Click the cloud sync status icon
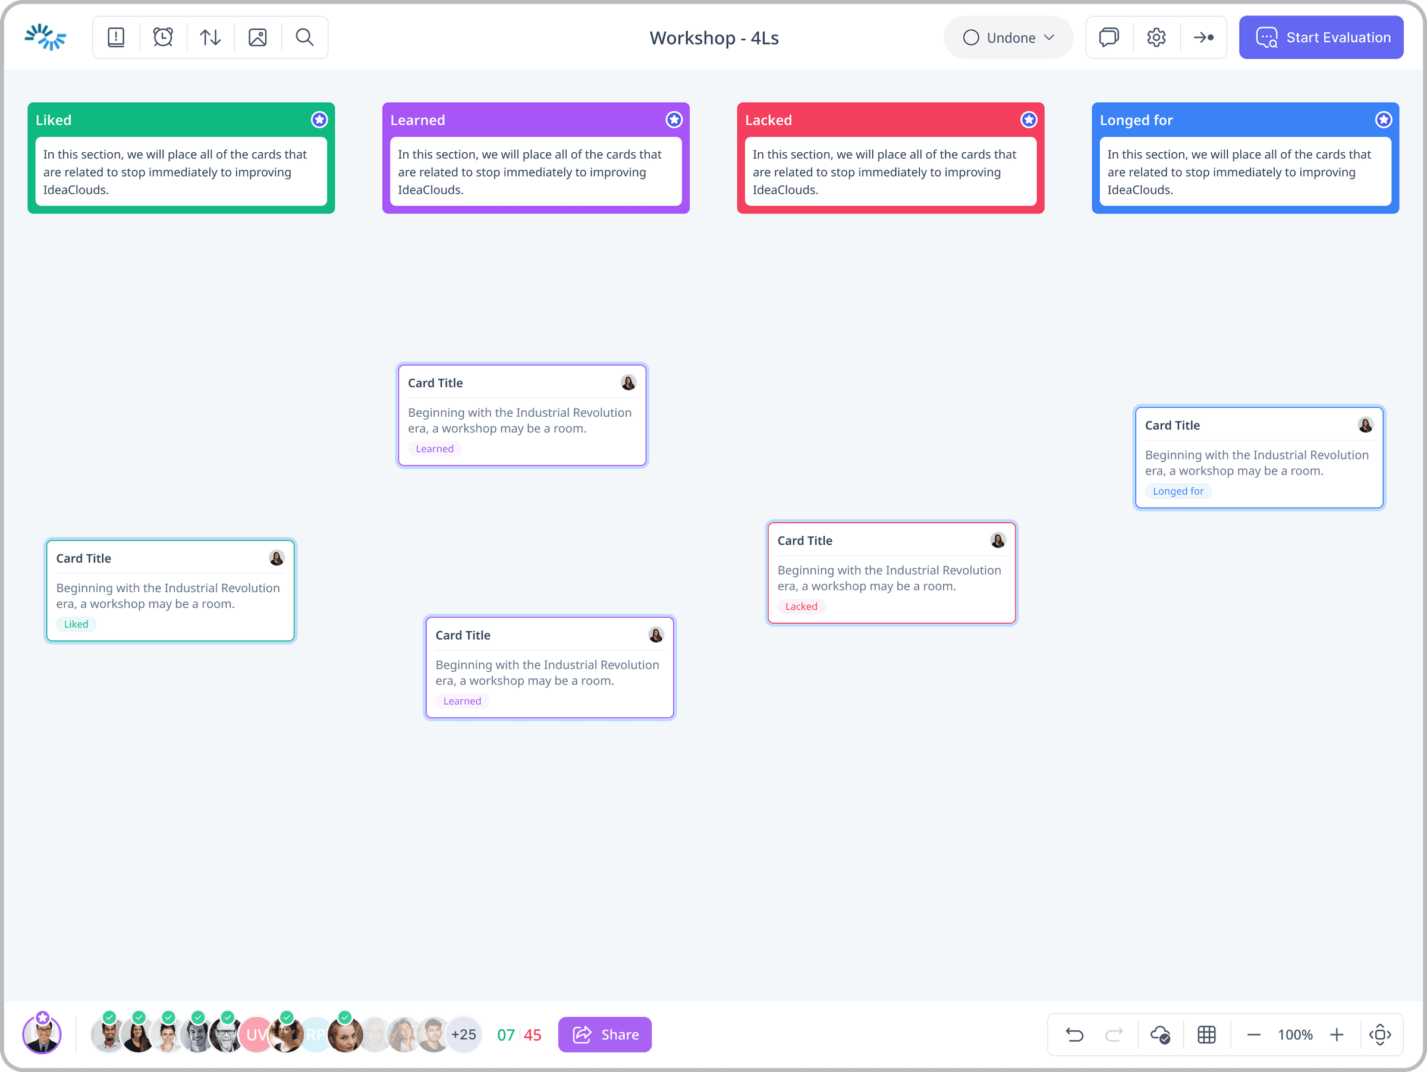Screen dimensions: 1427x1072 coord(1161,1035)
